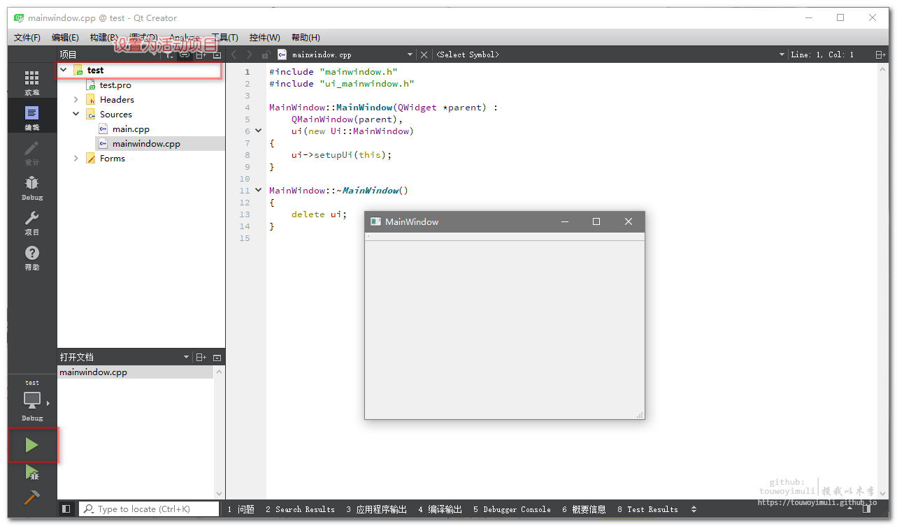
Task: Click the MainWindow app window title bar icon
Action: (x=375, y=221)
